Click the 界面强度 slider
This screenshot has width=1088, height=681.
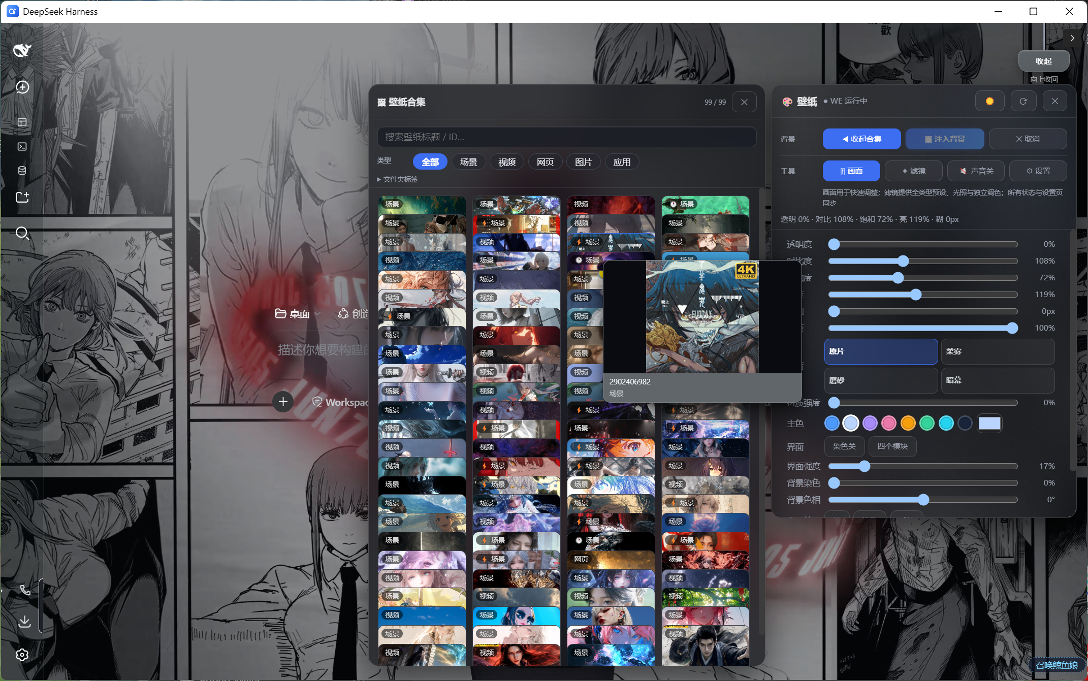(x=923, y=466)
